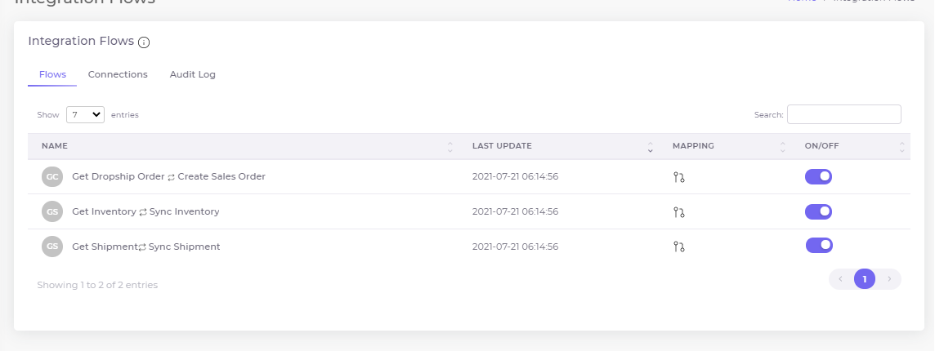Click the GS avatar for Get Shipment
The image size is (935, 351).
pos(51,246)
